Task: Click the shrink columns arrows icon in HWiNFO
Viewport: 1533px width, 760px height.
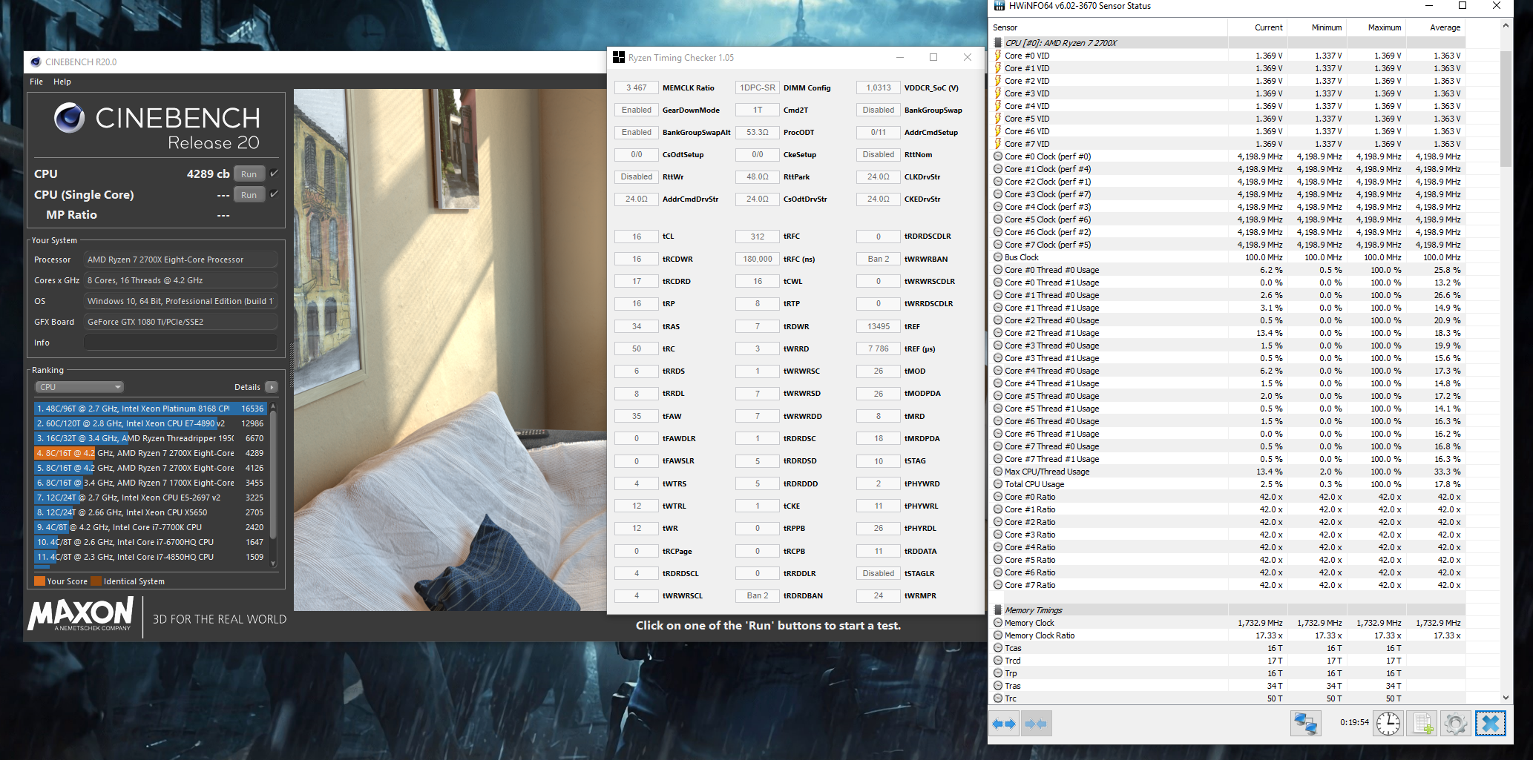Action: tap(1036, 723)
